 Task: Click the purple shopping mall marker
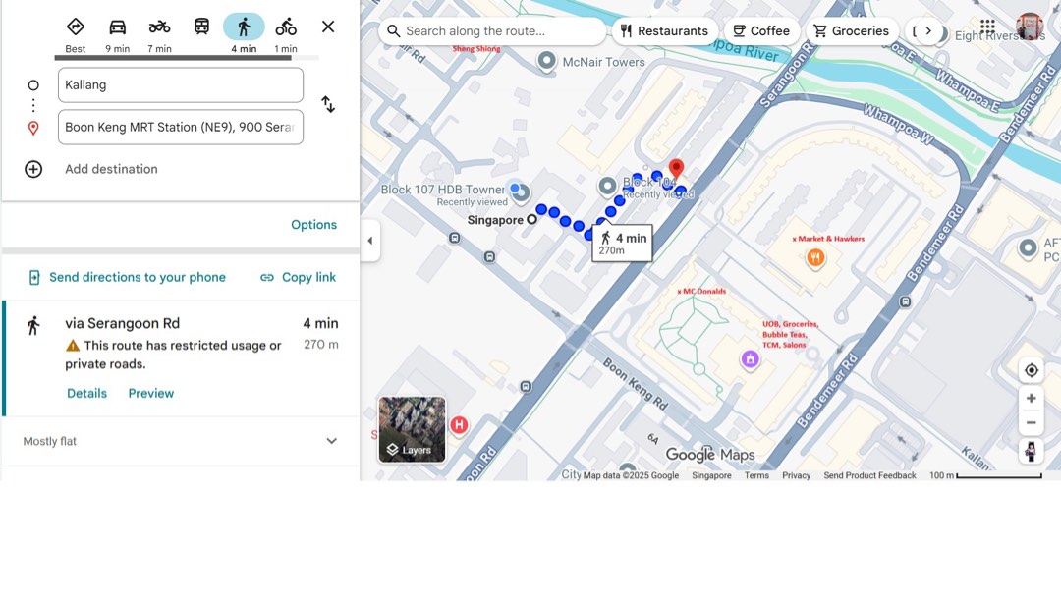coord(750,359)
